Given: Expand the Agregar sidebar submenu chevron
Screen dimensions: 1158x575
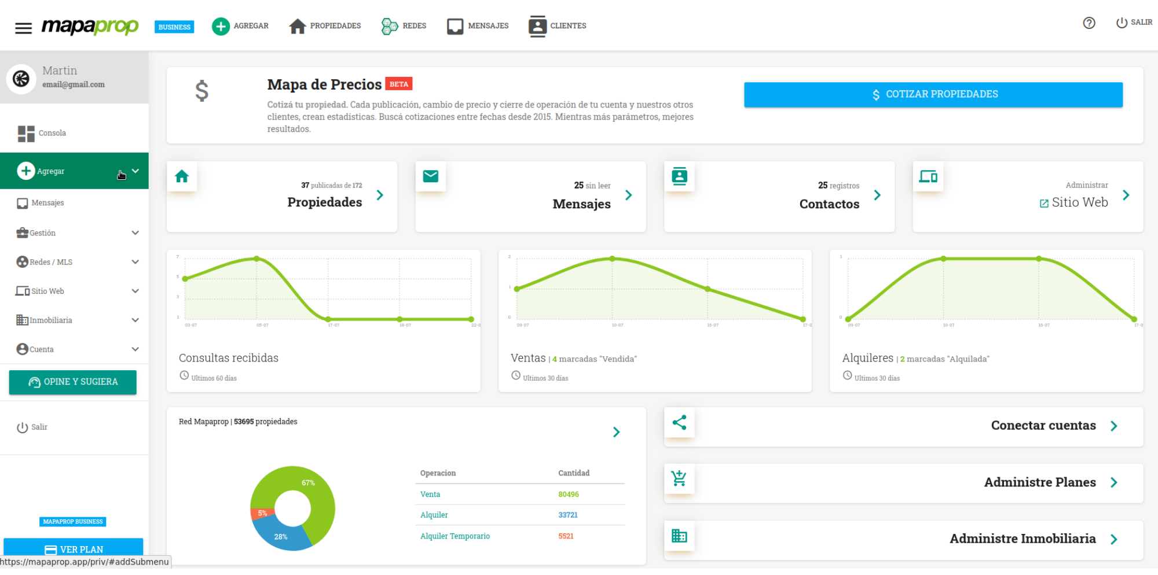Looking at the screenshot, I should coord(135,171).
